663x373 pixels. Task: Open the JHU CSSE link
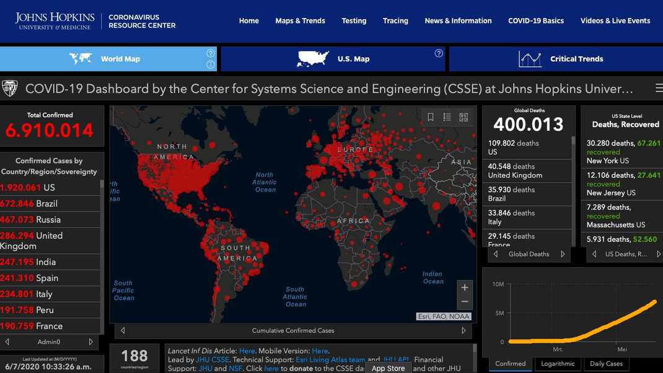[x=213, y=360]
